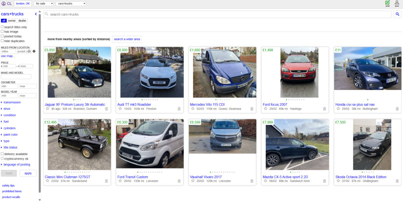
Task: Favorite the Honda civi listing star
Action: click(x=338, y=109)
